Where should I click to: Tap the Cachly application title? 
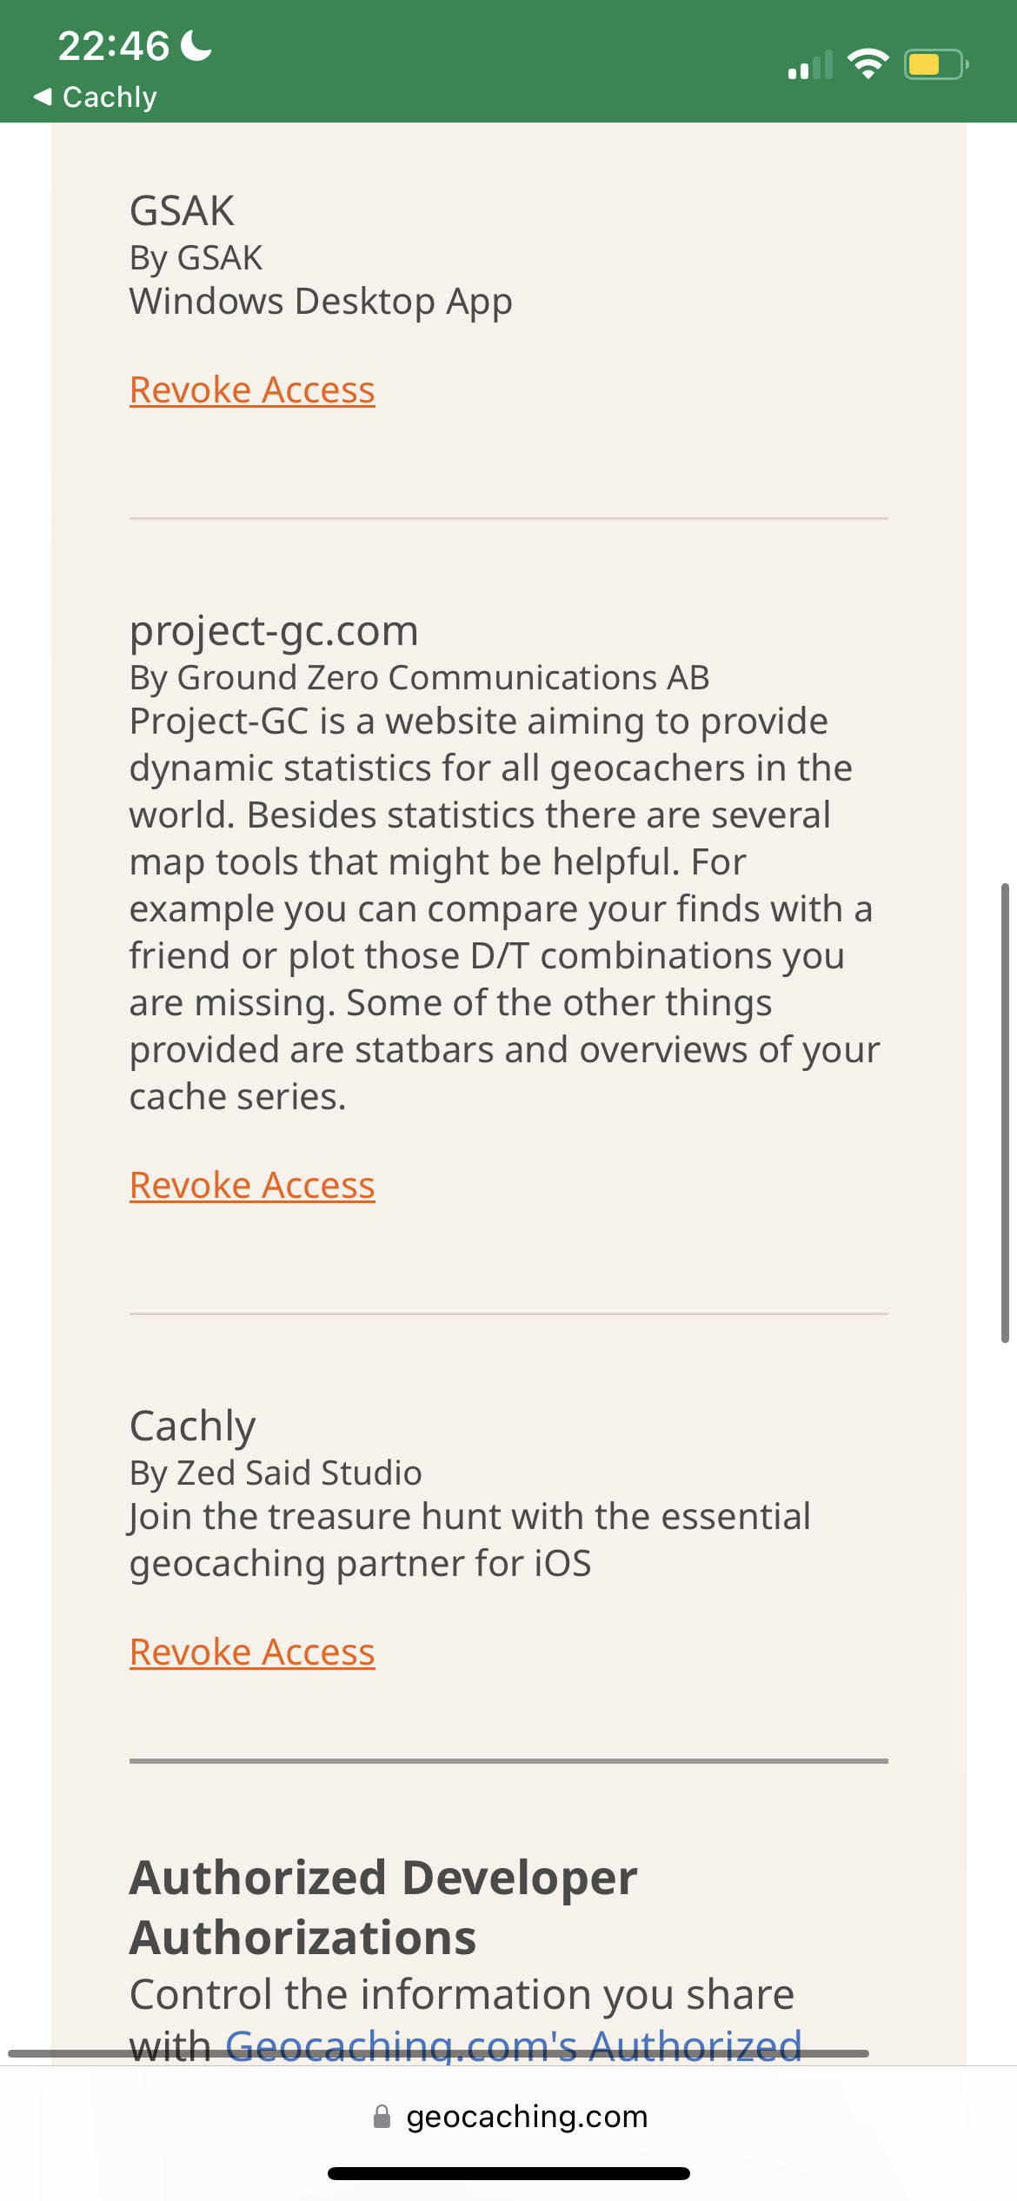click(x=192, y=1426)
